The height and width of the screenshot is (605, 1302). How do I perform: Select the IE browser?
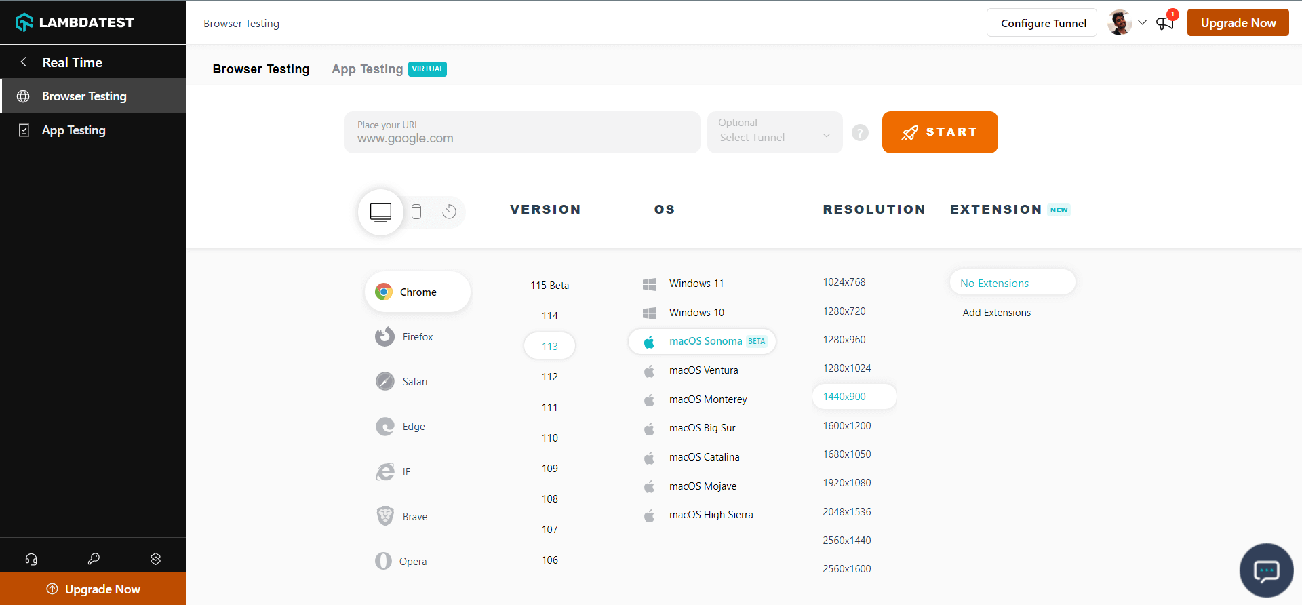pos(394,472)
